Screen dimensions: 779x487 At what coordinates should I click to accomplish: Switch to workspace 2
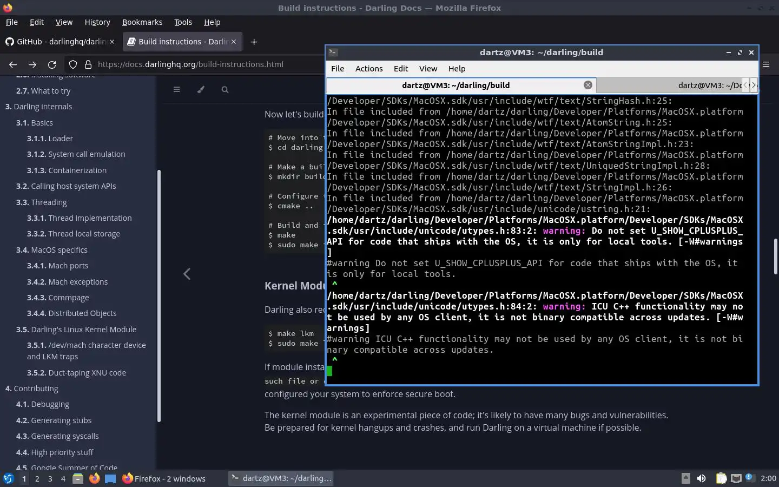[37, 479]
